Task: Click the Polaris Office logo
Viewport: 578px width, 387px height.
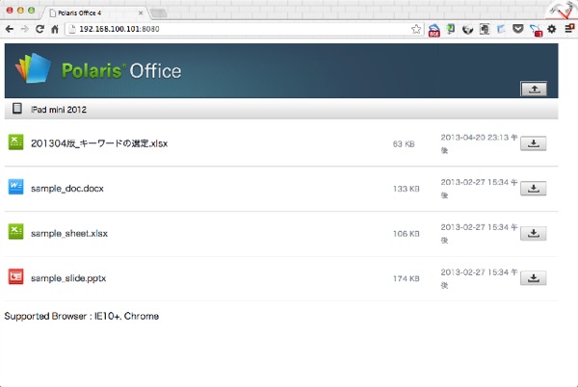Action: point(98,69)
